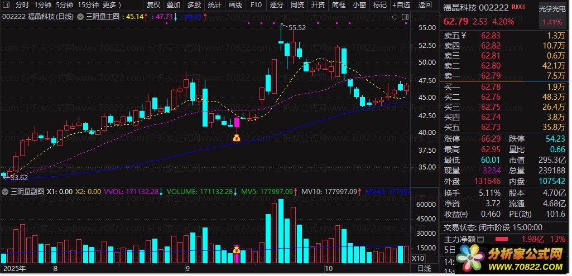
Task: Click the MV5: 177997.09 indicator label
Action: click(x=268, y=191)
